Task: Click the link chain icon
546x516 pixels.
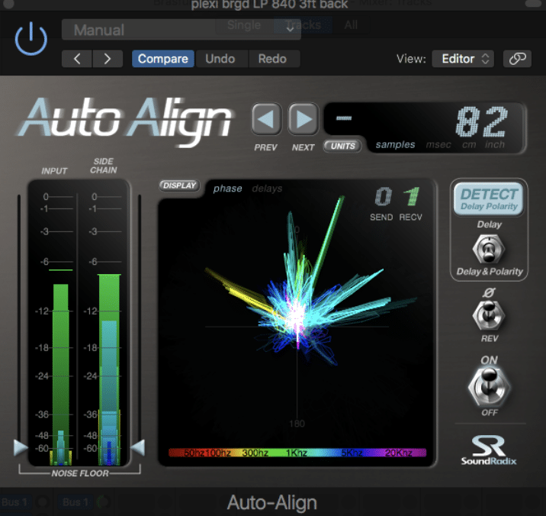Action: [x=518, y=59]
